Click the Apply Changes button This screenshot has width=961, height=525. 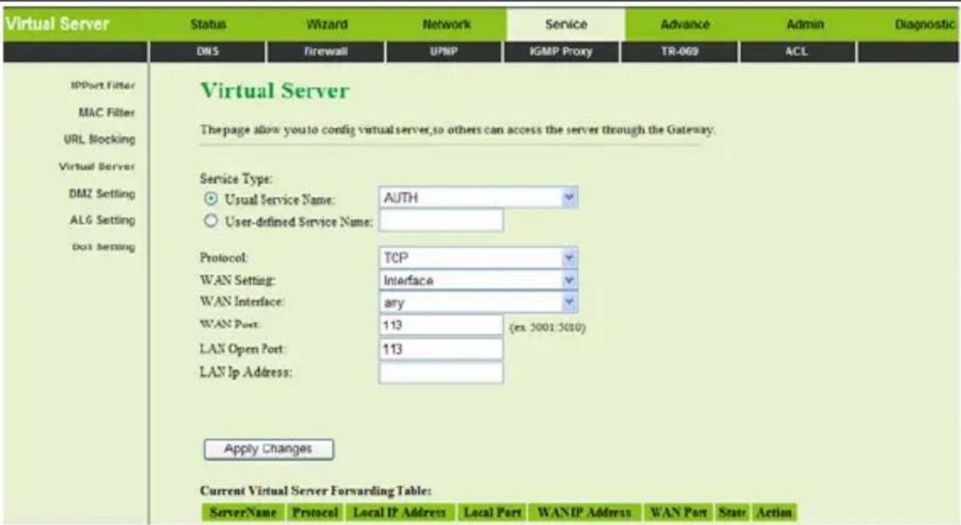click(268, 449)
